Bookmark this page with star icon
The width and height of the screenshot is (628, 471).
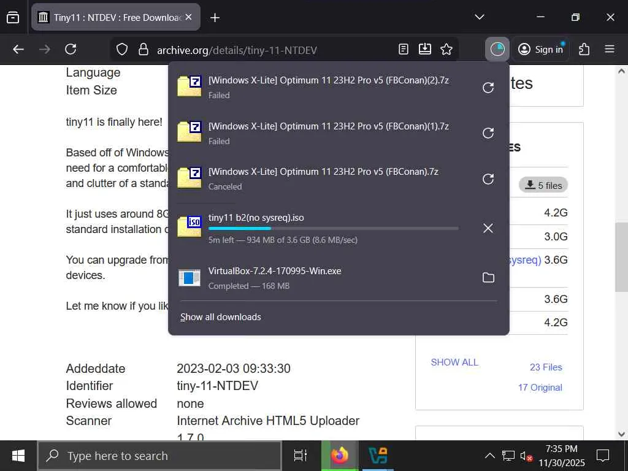(x=446, y=49)
